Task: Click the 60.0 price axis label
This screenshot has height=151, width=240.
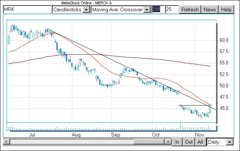Action: pos(224,40)
